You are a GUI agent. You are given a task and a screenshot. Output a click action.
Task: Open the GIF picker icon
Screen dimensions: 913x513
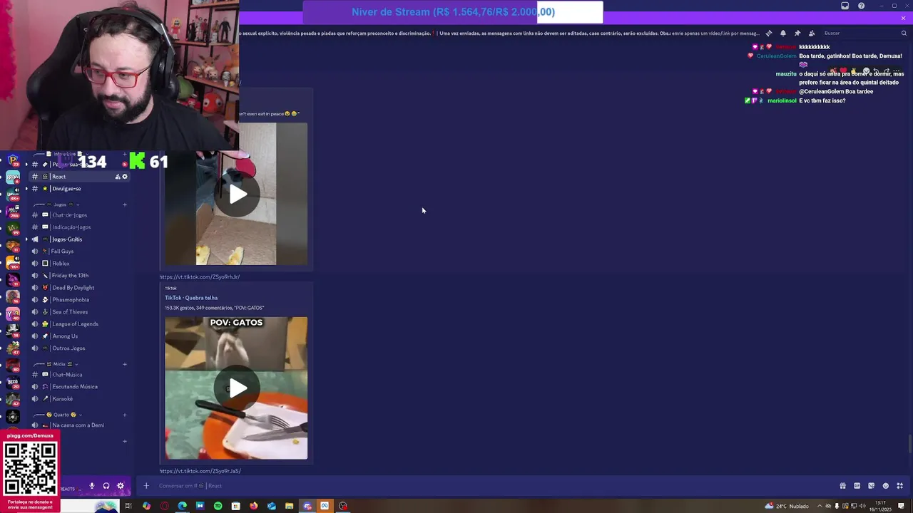pos(857,486)
